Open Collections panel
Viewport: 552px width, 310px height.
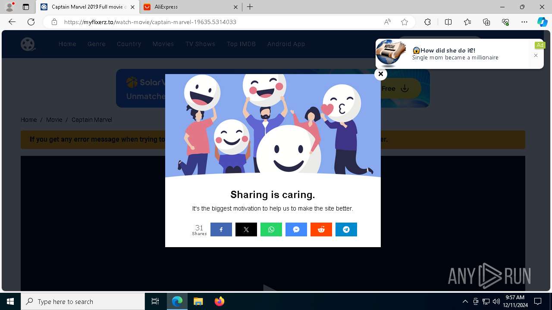[486, 22]
